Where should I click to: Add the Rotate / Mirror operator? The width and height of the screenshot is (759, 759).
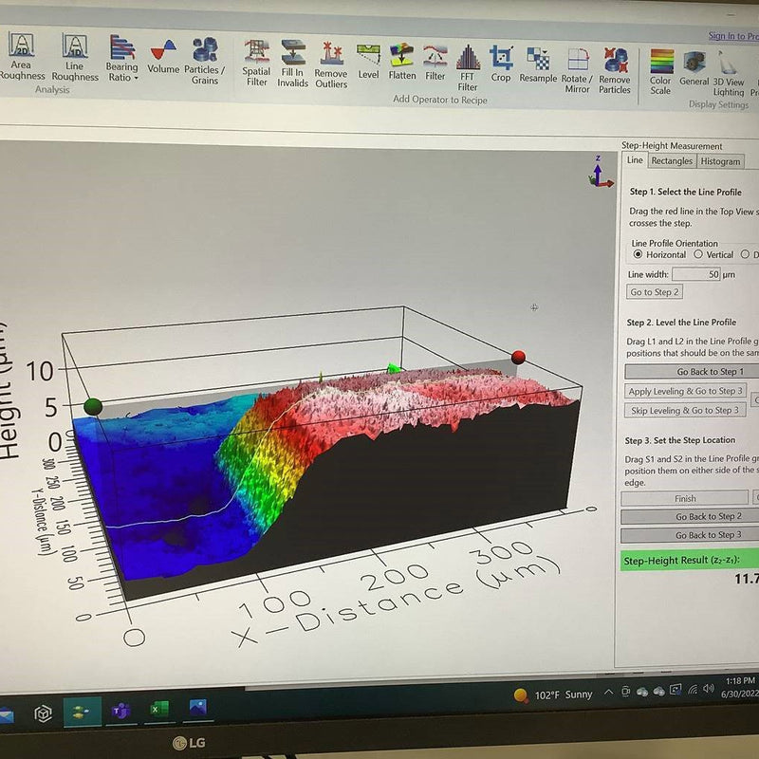coord(577,70)
